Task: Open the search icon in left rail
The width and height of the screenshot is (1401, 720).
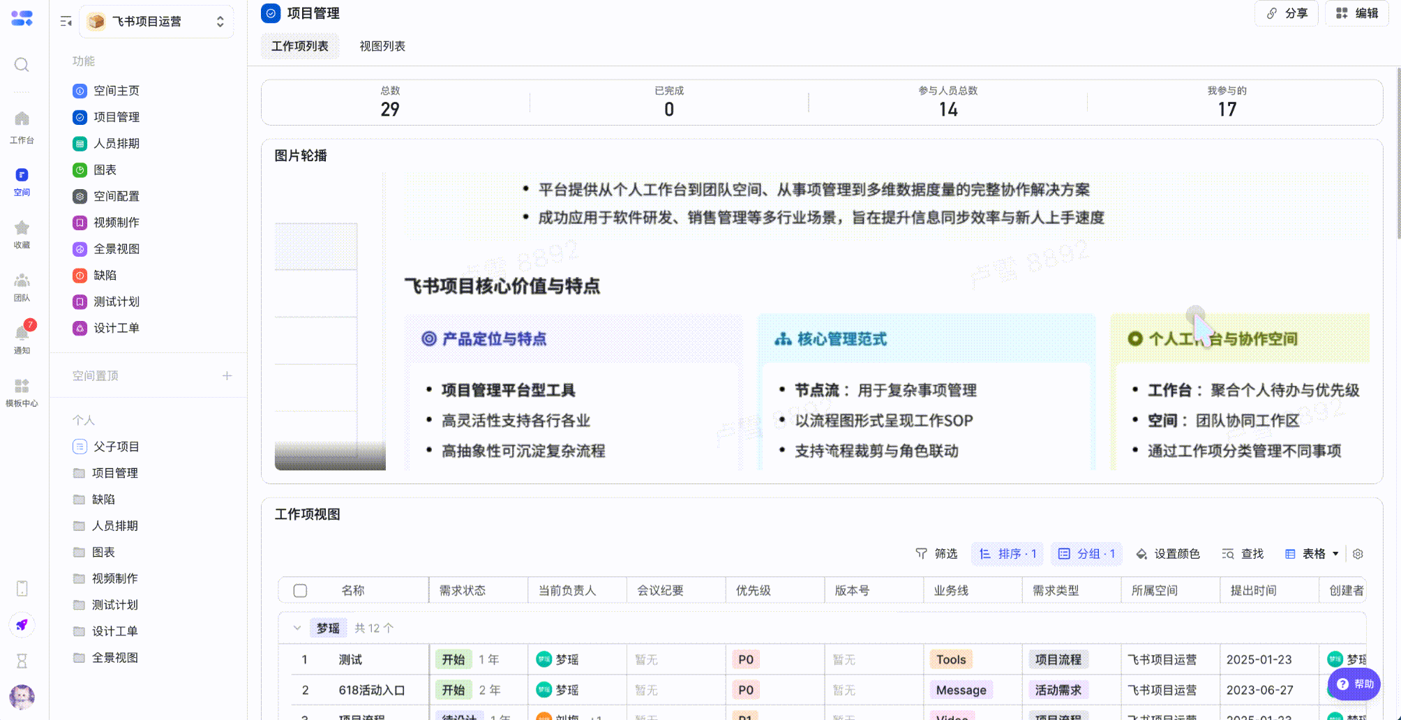Action: click(22, 65)
